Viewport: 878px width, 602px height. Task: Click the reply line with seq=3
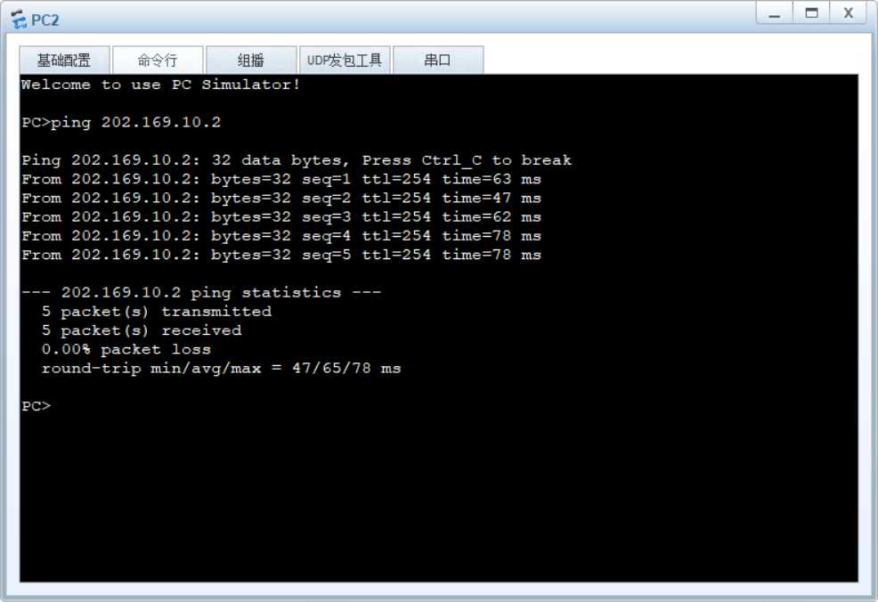[x=281, y=216]
